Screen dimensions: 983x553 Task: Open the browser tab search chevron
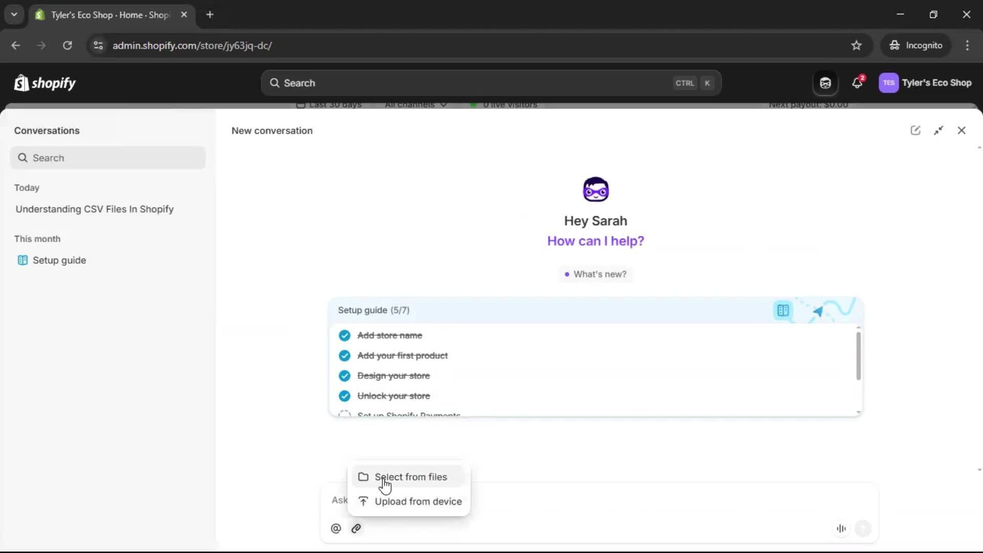(x=14, y=14)
